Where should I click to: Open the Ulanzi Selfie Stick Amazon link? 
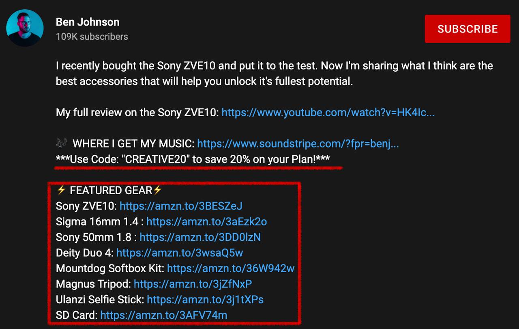[x=205, y=299]
